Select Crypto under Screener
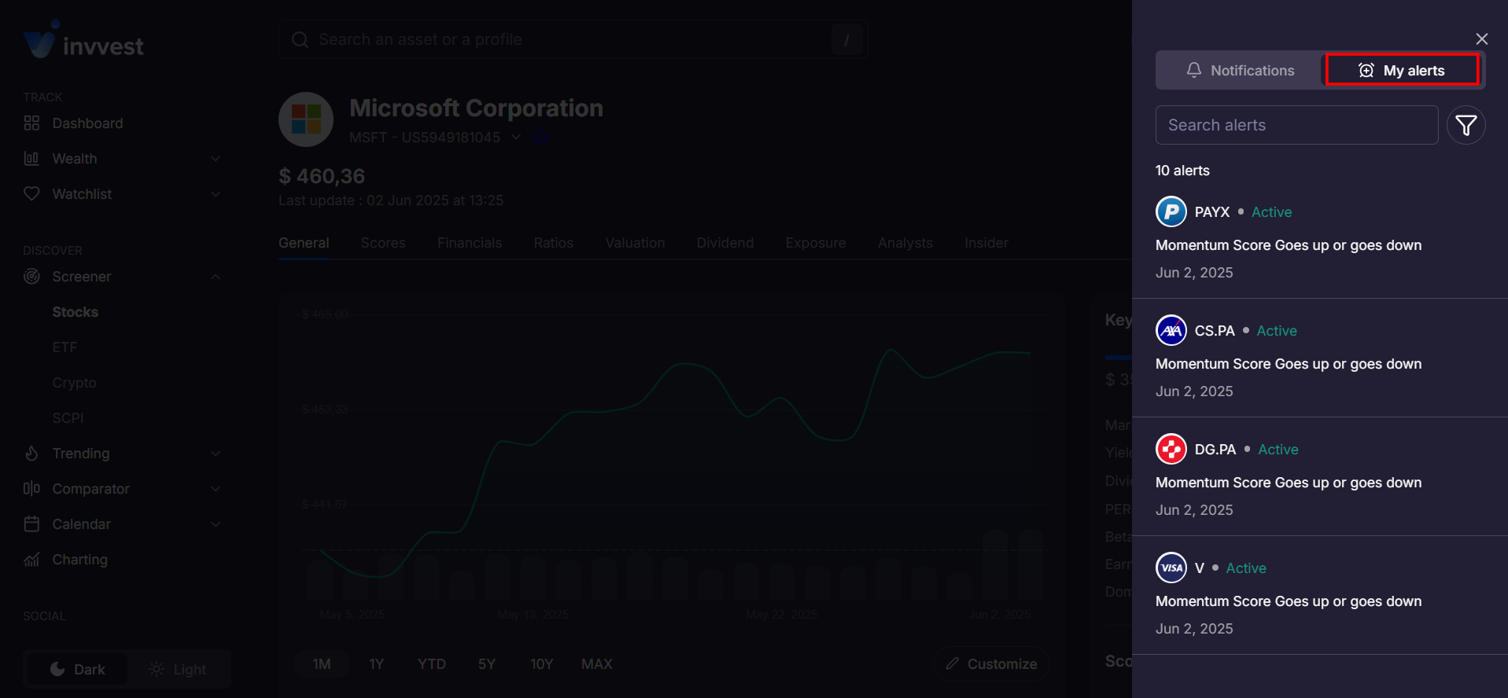 click(74, 383)
